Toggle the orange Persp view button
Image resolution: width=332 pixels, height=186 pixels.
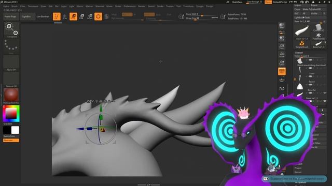[x=282, y=71]
